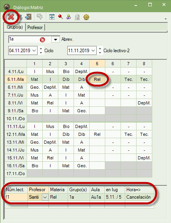Select the Grupo(s) tab

pyautogui.click(x=15, y=27)
